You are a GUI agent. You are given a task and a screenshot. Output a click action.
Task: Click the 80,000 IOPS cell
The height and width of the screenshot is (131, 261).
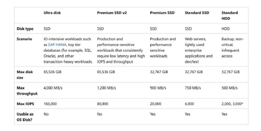tap(103, 104)
